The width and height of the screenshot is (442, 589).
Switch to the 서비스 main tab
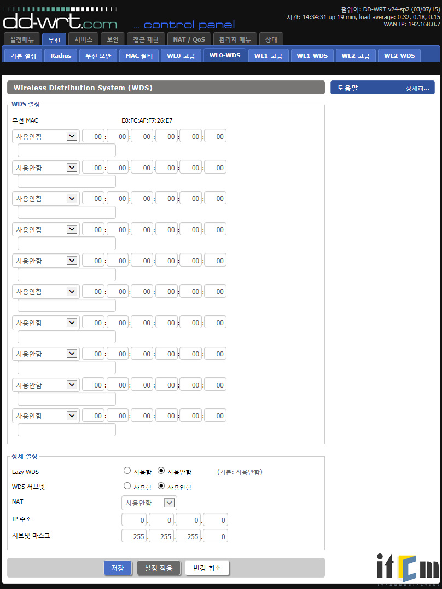pyautogui.click(x=83, y=39)
